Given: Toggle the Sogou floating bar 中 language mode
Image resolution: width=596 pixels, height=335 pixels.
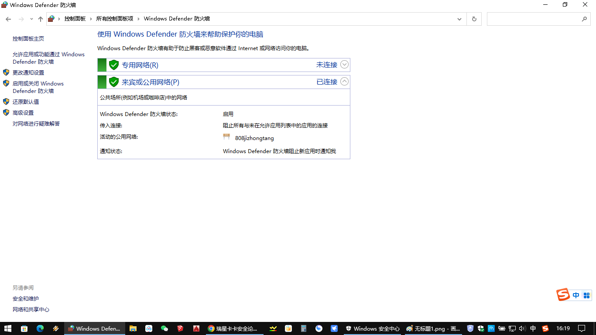Looking at the screenshot, I should [576, 295].
